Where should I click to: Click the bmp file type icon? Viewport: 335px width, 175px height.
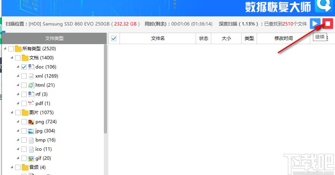[31, 140]
